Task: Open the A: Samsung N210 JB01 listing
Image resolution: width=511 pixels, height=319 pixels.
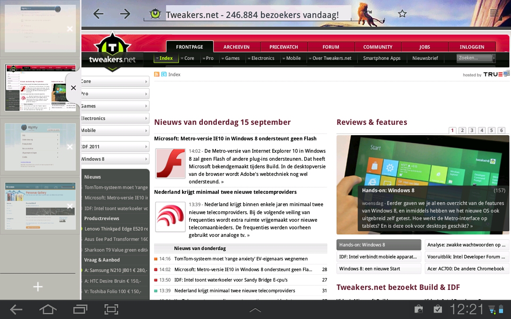Action: 116,270
